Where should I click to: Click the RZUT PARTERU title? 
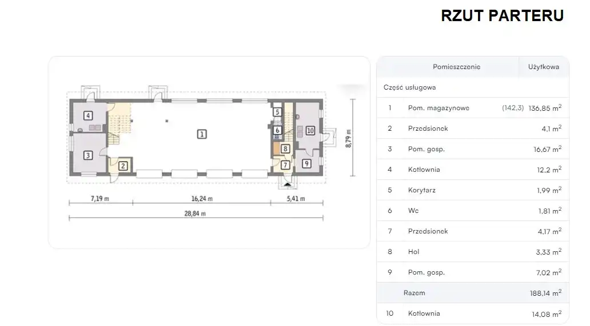click(x=502, y=15)
